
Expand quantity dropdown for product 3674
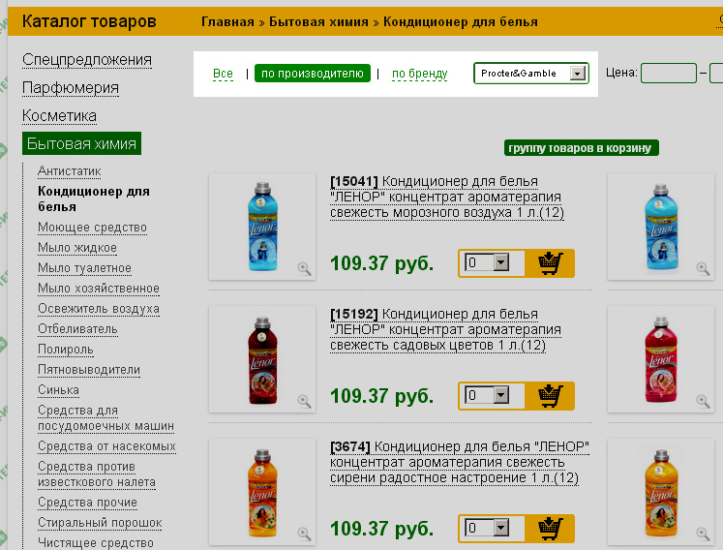501,528
